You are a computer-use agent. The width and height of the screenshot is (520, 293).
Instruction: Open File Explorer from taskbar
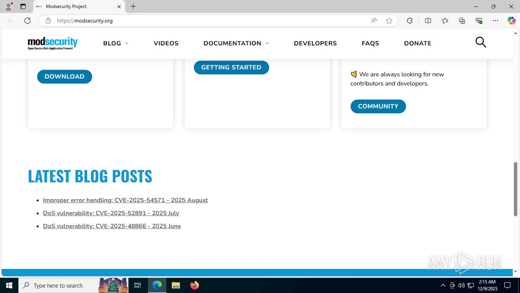176,285
